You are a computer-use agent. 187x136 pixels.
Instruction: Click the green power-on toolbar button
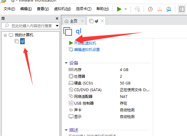(x=119, y=9)
